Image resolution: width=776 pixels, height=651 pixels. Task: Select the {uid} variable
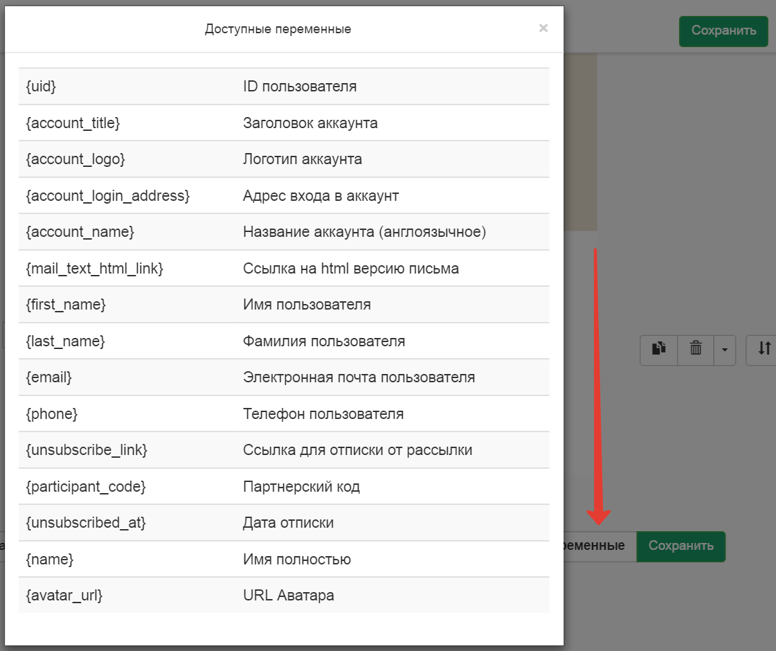pyautogui.click(x=41, y=87)
